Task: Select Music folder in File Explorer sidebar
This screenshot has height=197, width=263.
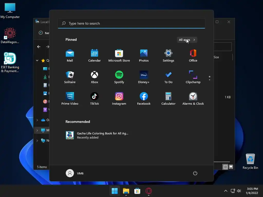Action: 45,102
